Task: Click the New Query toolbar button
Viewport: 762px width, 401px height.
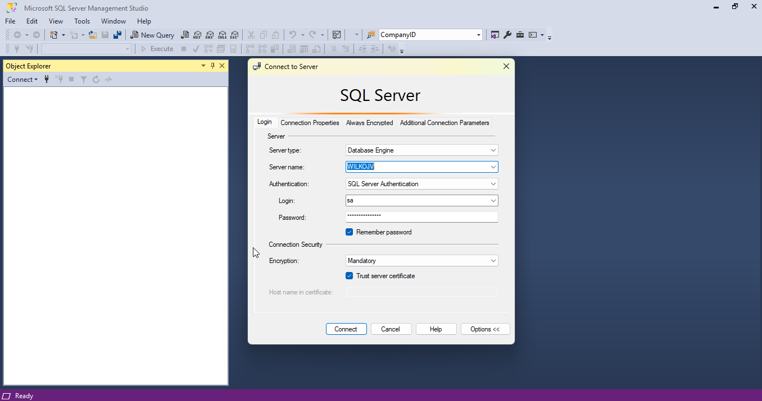Action: coord(152,35)
